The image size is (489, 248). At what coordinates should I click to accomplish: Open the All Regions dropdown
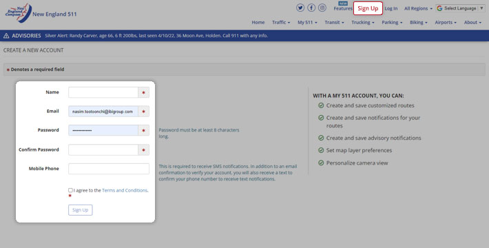[x=418, y=8]
